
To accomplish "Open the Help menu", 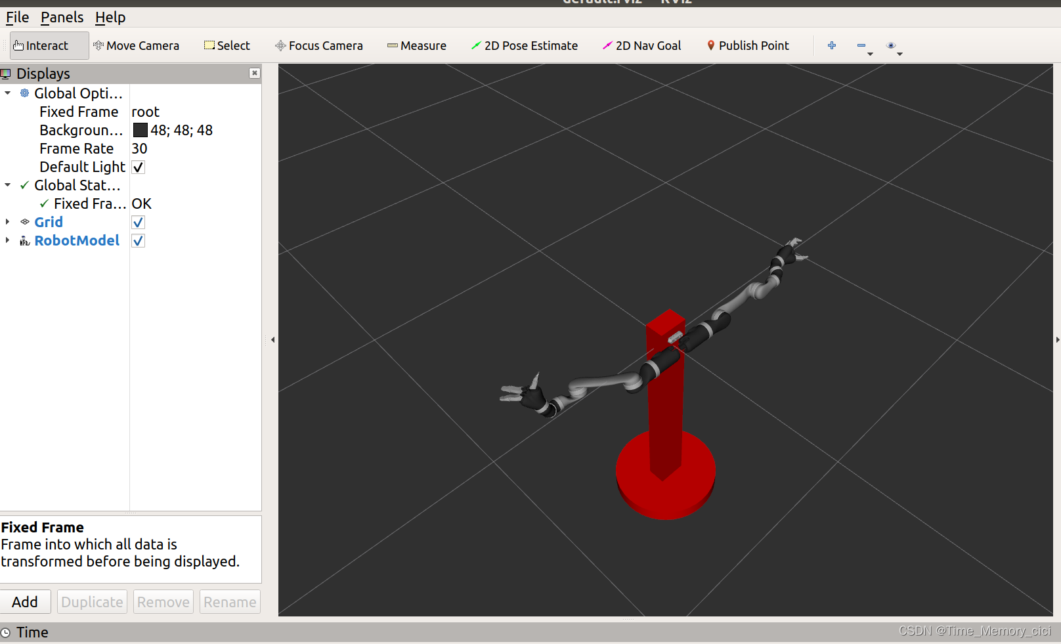I will pyautogui.click(x=110, y=17).
